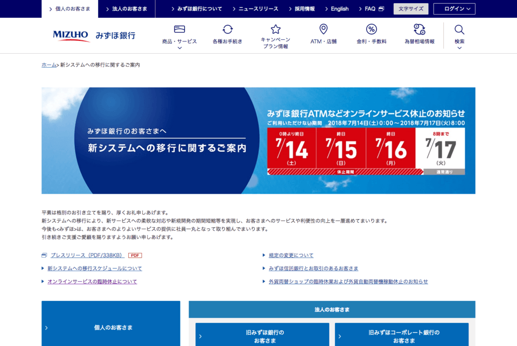Screen dimensions: 517x346
Task: Click the star icon for キャンペーン
Action: (275, 29)
